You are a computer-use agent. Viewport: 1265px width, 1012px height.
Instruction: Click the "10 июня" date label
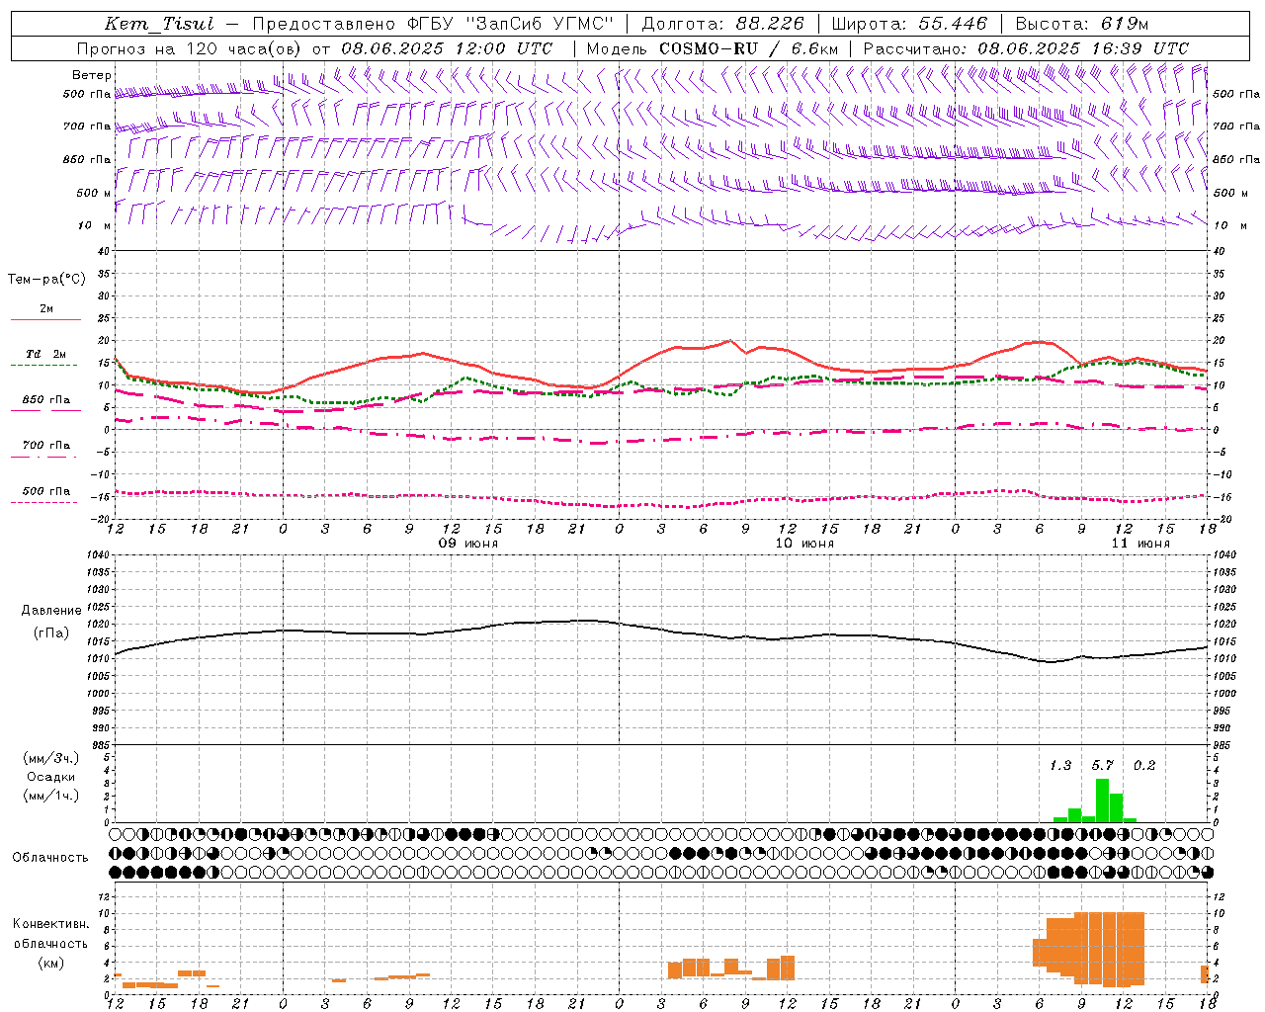click(x=803, y=544)
